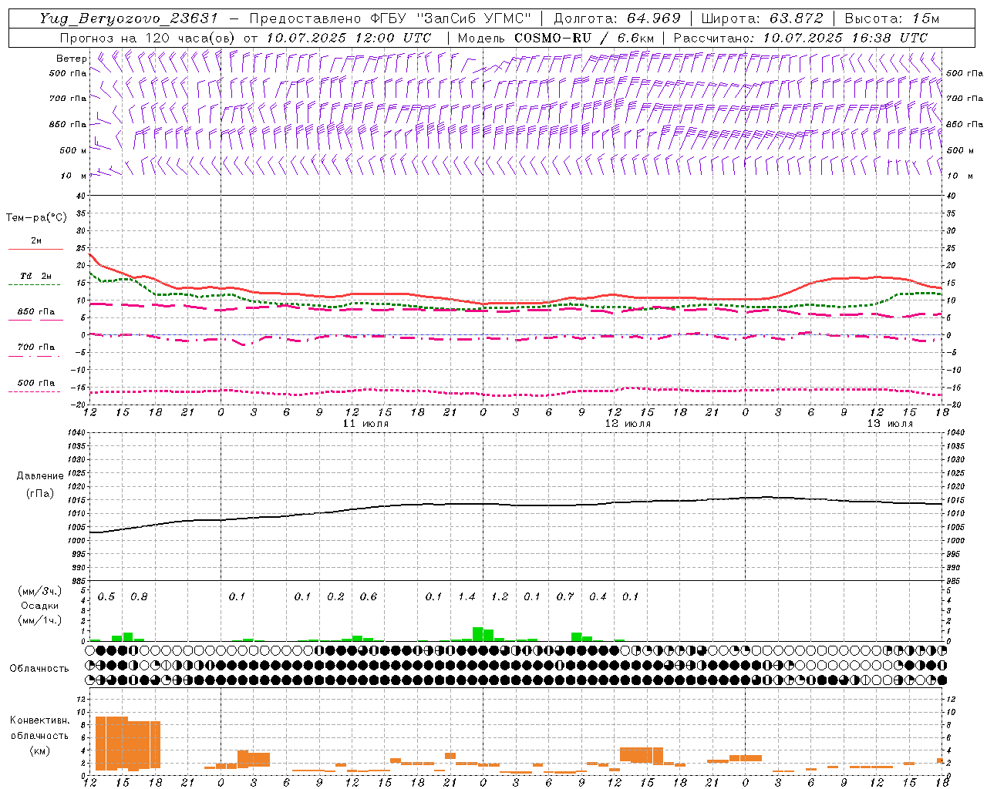Click the 11 июля date label
Viewport: 987px width, 789px height.
coord(365,424)
